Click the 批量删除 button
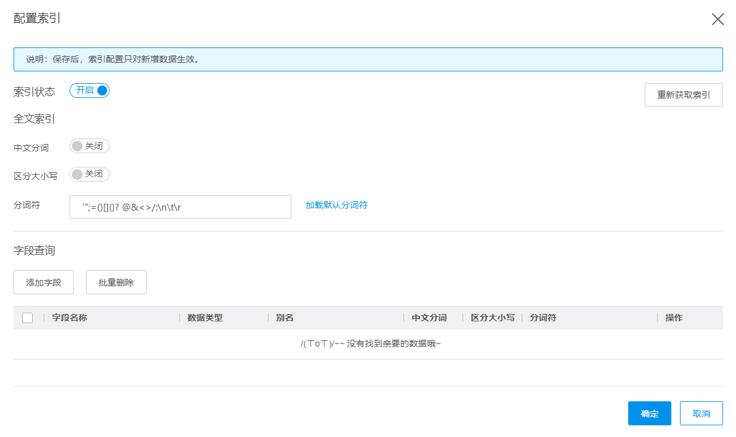The height and width of the screenshot is (437, 736). tap(116, 282)
